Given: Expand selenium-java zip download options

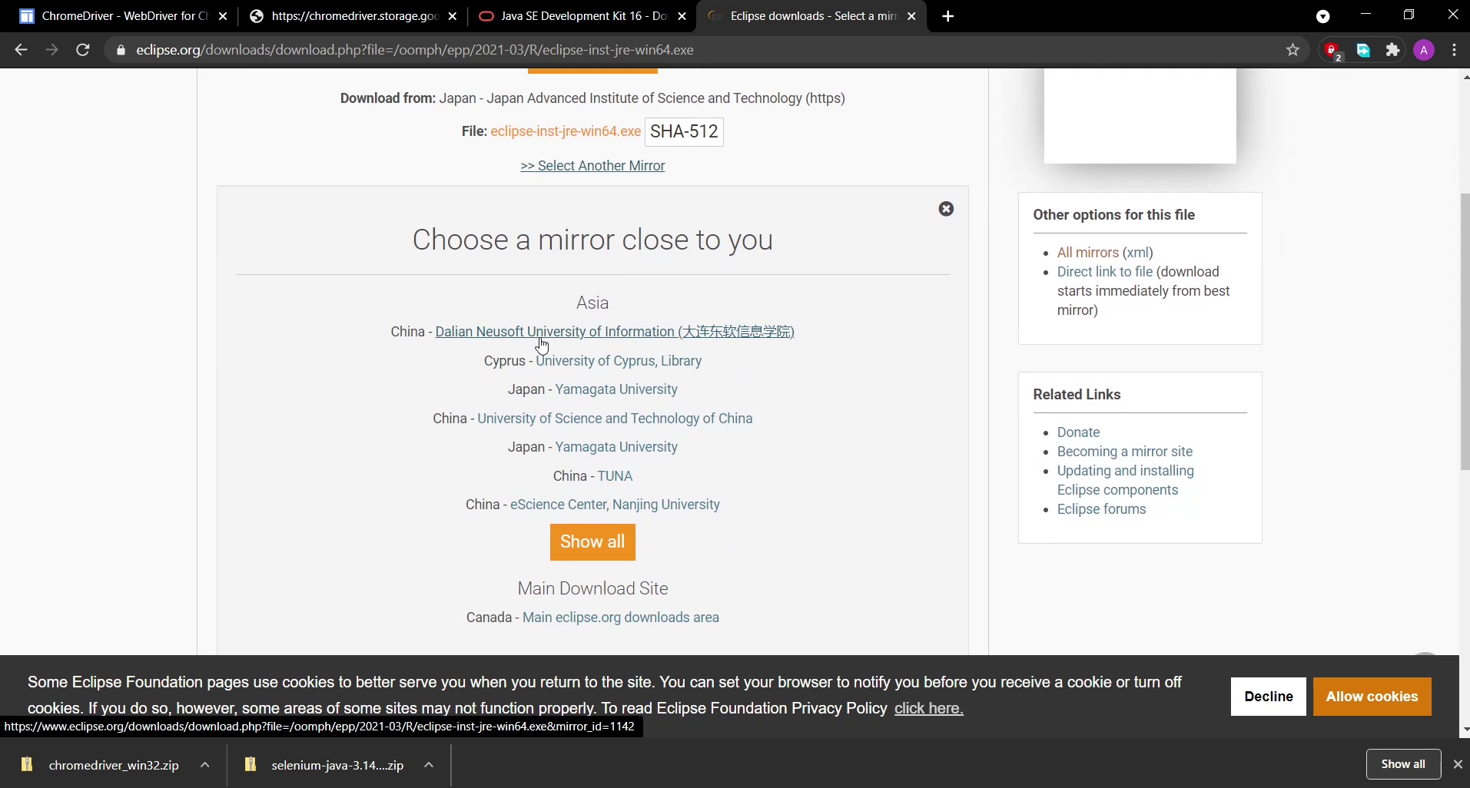Looking at the screenshot, I should 429,765.
